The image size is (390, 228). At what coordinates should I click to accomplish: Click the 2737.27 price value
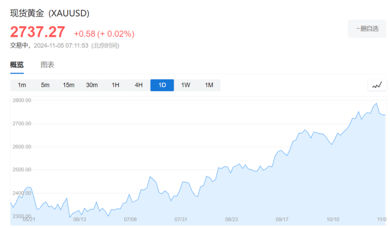coord(38,32)
